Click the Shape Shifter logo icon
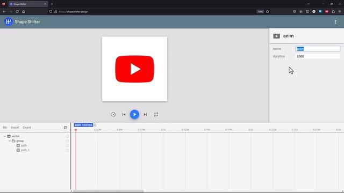 click(x=9, y=21)
